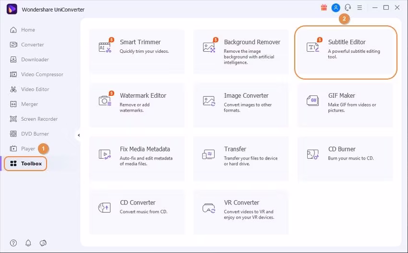This screenshot has height=253, width=408.
Task: Click the CD Burner icon
Action: pos(313,154)
